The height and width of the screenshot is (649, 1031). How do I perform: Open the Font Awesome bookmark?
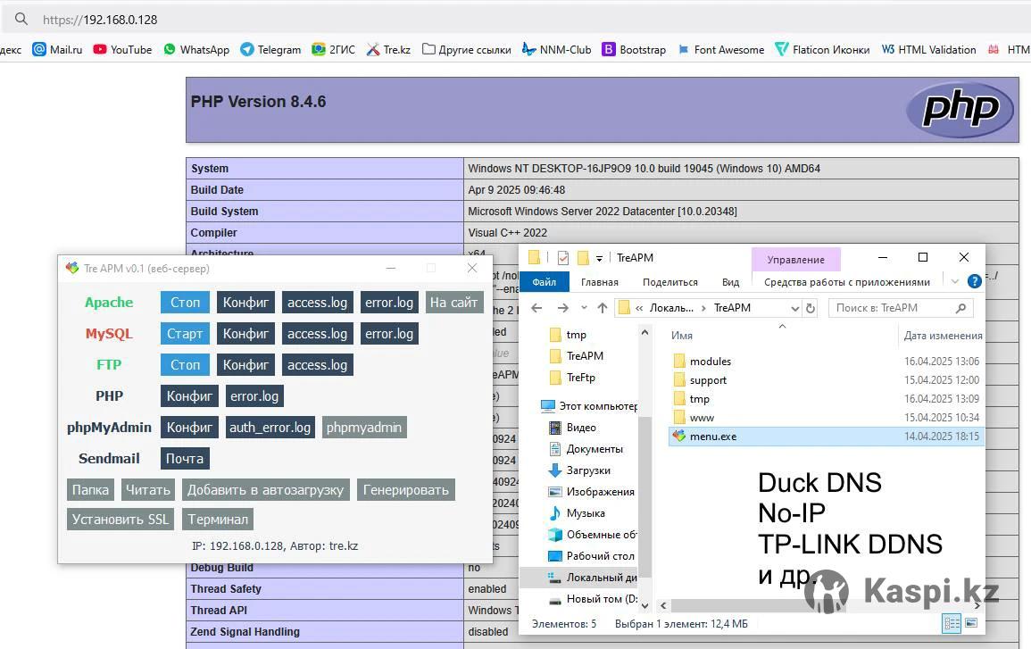pyautogui.click(x=720, y=49)
